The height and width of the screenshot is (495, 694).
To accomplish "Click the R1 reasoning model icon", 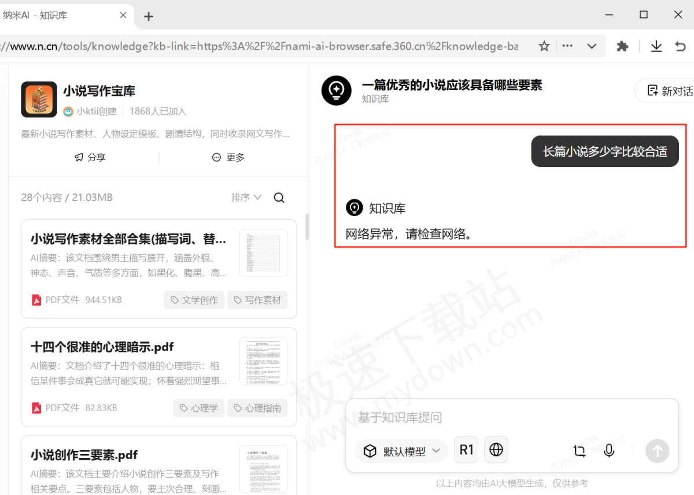I will tap(466, 449).
